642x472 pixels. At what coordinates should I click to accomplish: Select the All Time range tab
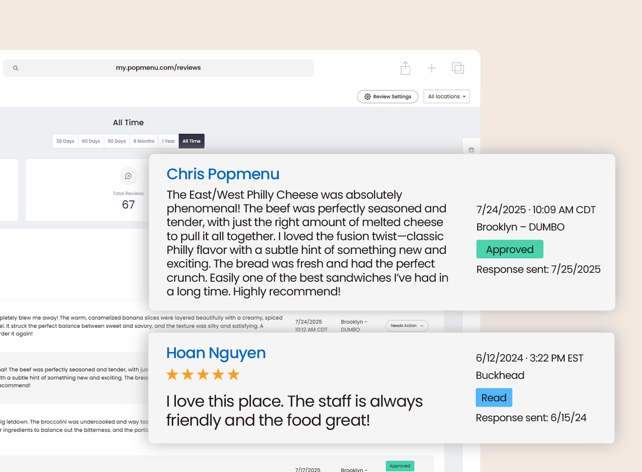[x=191, y=141]
